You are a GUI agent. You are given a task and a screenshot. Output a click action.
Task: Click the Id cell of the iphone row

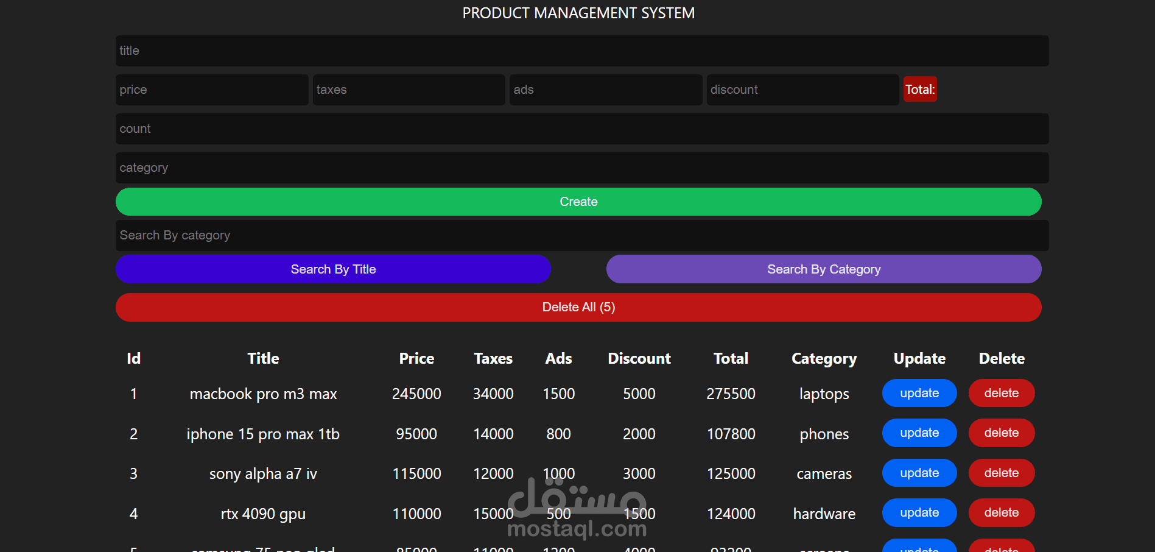coord(133,434)
